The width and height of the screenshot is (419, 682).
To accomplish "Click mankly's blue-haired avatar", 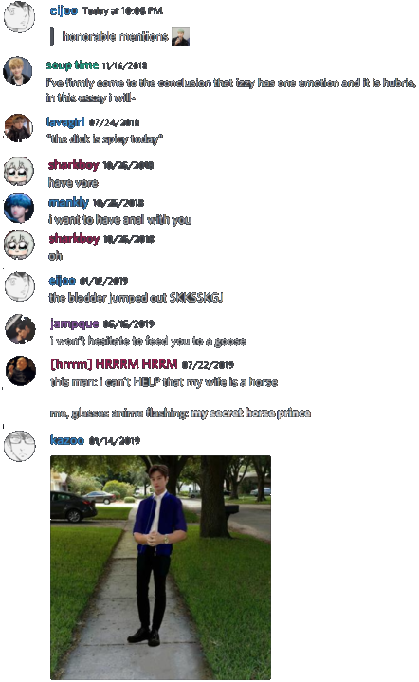I will (x=19, y=208).
